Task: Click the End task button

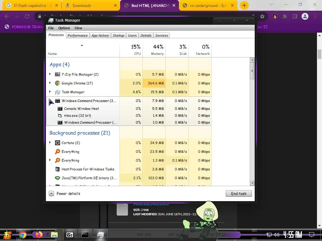Action: click(x=239, y=194)
